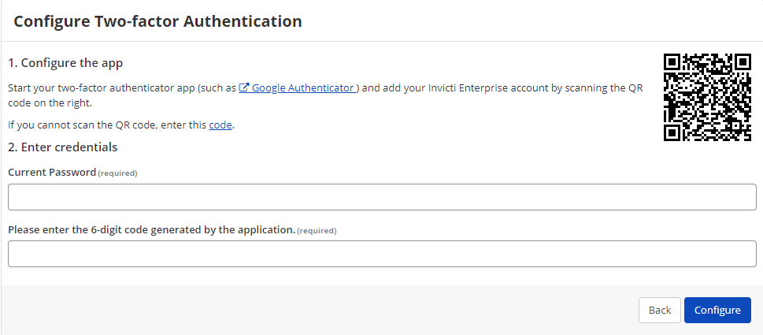Click the QR code's top-left finder square

pos(672,62)
